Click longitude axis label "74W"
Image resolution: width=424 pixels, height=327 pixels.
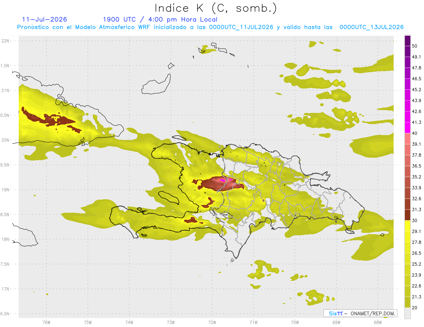(129, 322)
